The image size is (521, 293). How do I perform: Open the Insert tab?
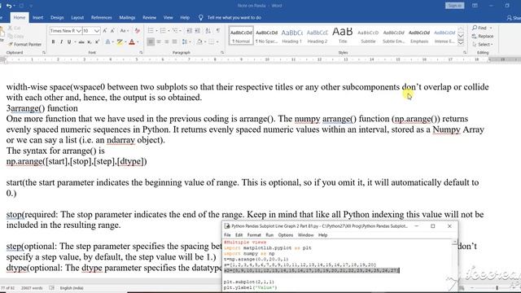click(x=37, y=18)
